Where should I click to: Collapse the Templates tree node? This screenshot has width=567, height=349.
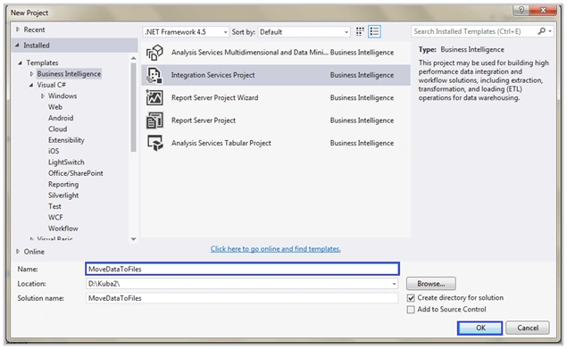(20, 63)
